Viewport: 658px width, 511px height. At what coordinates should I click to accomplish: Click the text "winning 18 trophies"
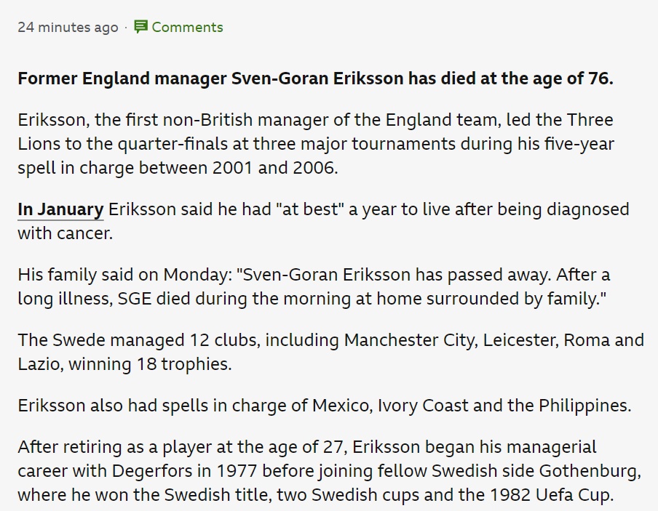point(150,364)
